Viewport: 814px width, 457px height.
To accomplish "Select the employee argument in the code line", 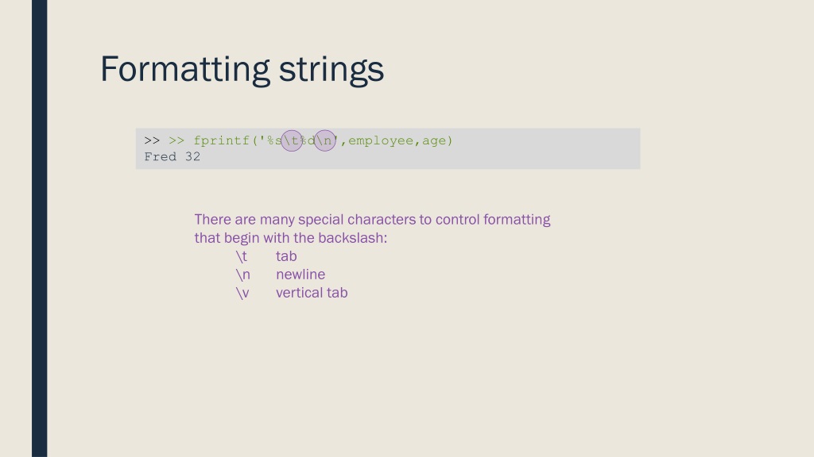I will 381,141.
